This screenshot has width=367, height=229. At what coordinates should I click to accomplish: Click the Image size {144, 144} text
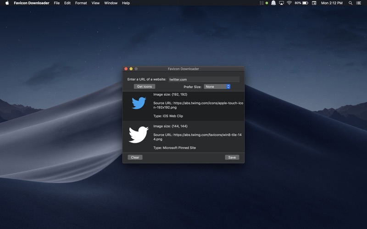pyautogui.click(x=170, y=126)
